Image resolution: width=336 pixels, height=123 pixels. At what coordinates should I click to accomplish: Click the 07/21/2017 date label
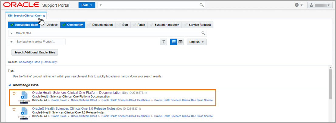[24, 117]
